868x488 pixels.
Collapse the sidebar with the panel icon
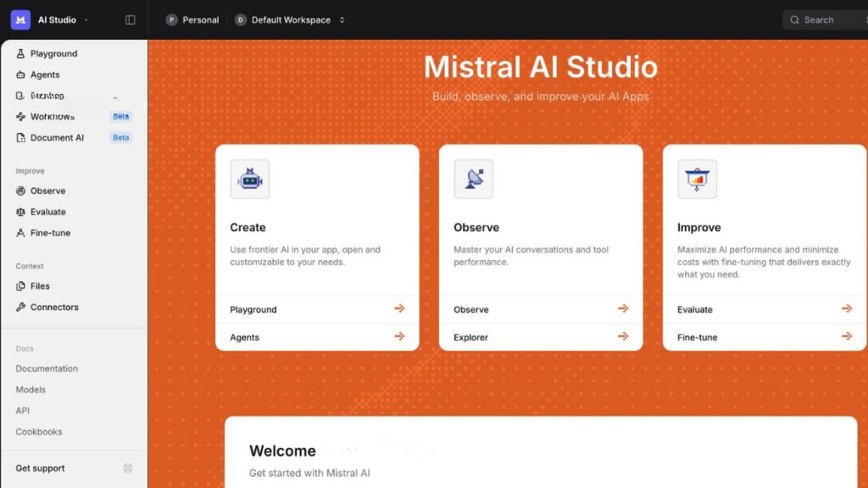click(x=128, y=19)
